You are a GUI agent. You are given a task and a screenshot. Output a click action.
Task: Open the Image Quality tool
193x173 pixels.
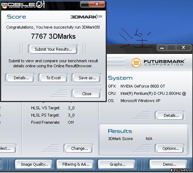34,164
